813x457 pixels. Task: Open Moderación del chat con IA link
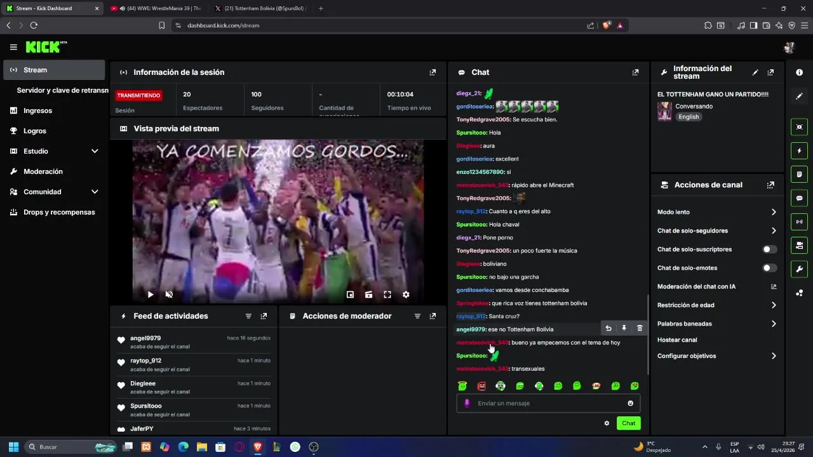(716, 287)
